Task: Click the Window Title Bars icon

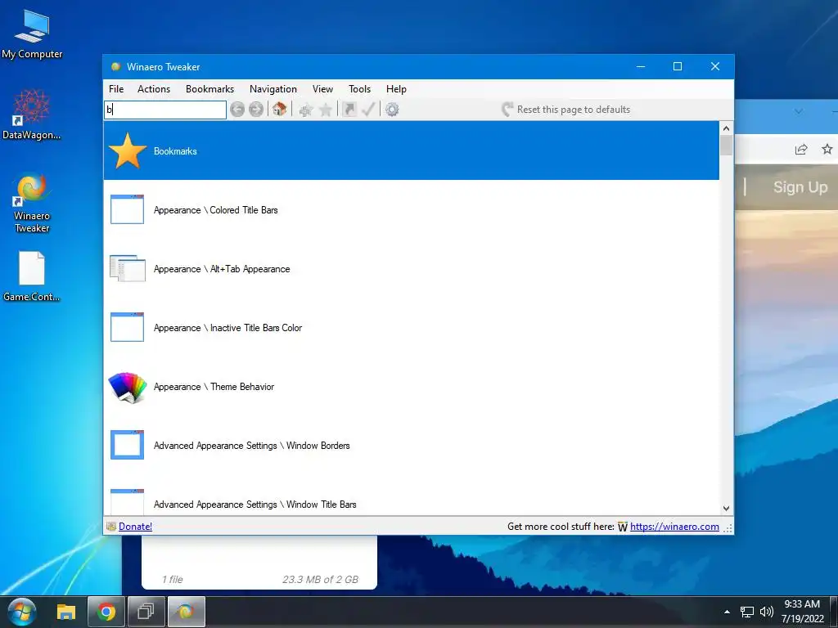Action: [127, 502]
